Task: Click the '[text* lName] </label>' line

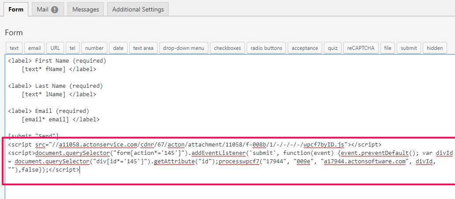Action: pos(59,94)
